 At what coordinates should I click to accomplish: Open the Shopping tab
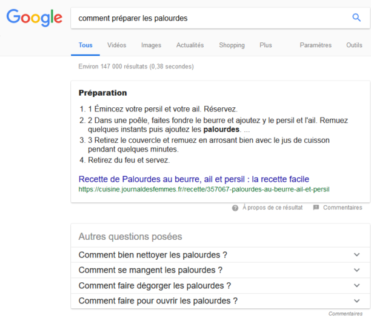[x=232, y=45]
